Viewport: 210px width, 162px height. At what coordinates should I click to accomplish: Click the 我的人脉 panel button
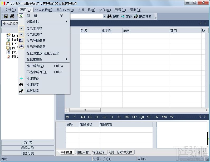[27, 148]
